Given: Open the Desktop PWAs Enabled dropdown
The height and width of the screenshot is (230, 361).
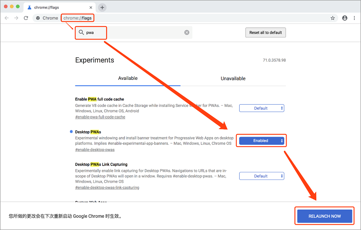Looking at the screenshot, I should (261, 141).
